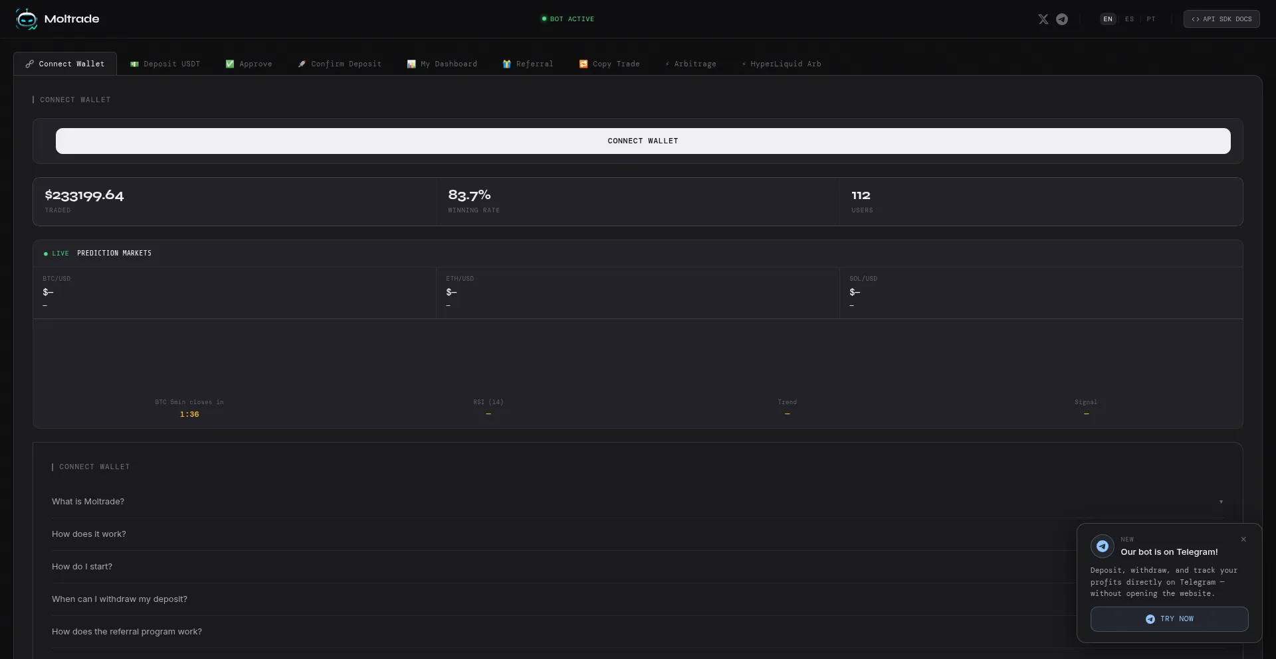Click the 112 users value

[x=861, y=195]
